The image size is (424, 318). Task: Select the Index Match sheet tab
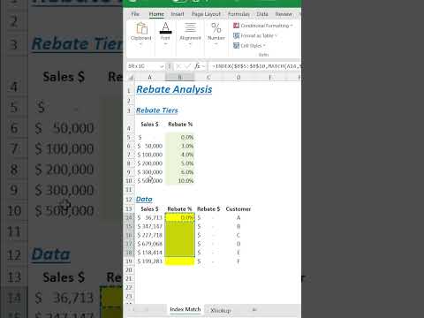[185, 309]
